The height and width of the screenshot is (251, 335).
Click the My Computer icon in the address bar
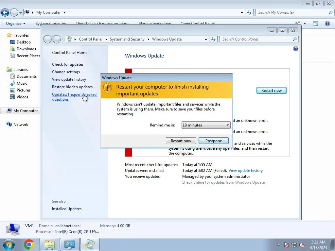27,12
